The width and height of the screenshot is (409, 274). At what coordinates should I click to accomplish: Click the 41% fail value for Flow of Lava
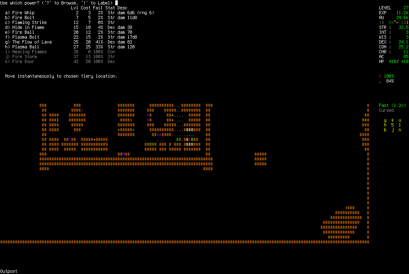pos(99,42)
